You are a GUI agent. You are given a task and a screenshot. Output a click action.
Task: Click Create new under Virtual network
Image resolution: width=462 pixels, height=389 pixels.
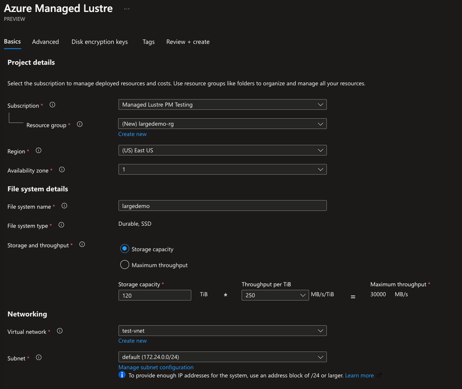132,341
